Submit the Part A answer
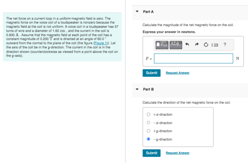 point(151,73)
